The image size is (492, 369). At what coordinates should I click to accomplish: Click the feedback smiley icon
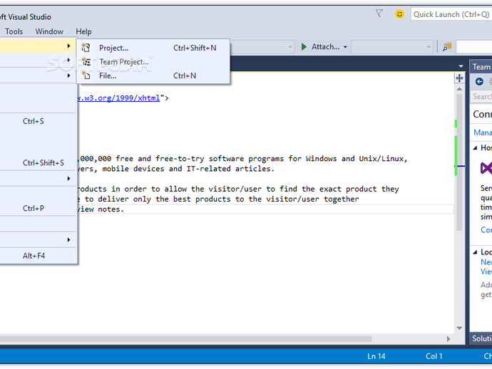coord(399,14)
